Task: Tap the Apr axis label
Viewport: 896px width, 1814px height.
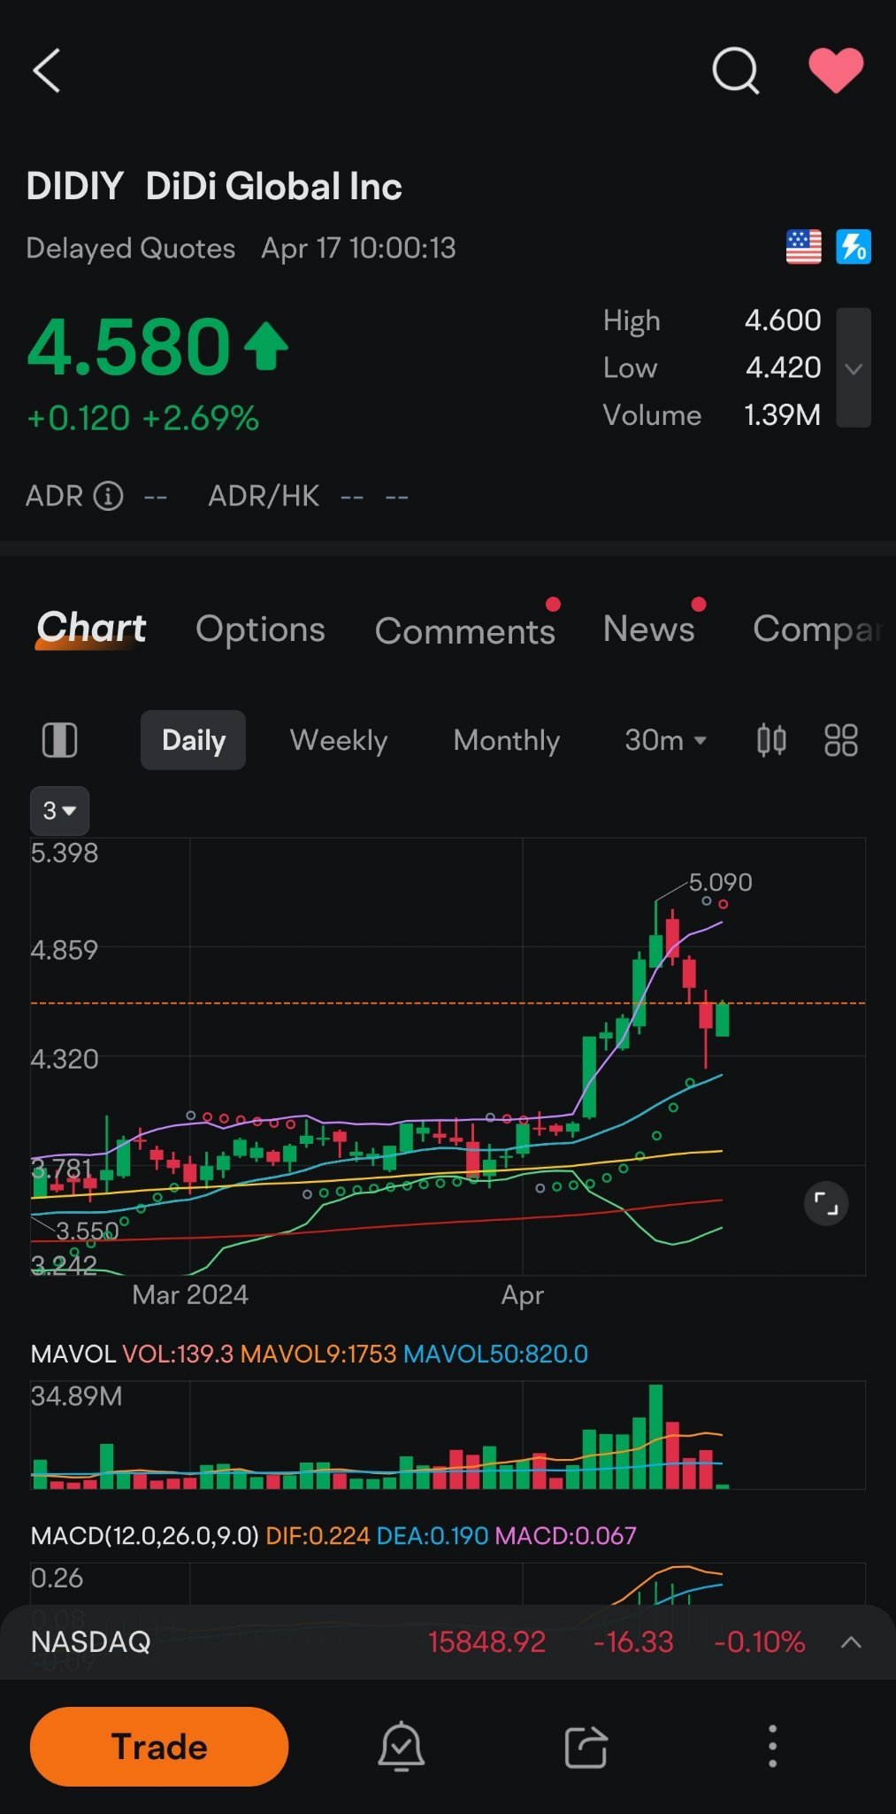Action: [523, 1296]
